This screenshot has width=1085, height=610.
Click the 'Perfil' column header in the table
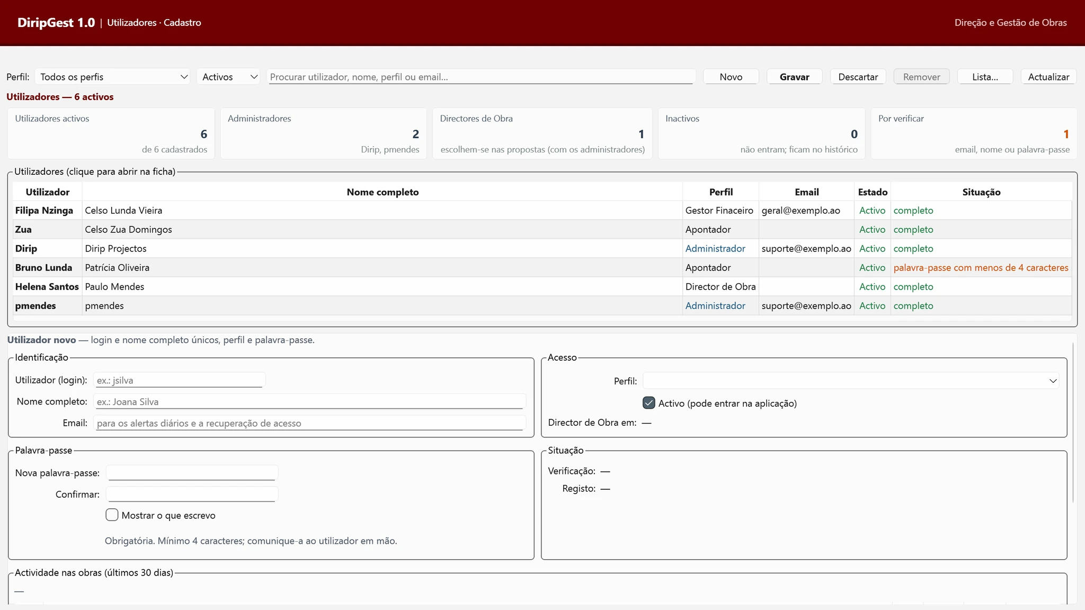tap(721, 192)
